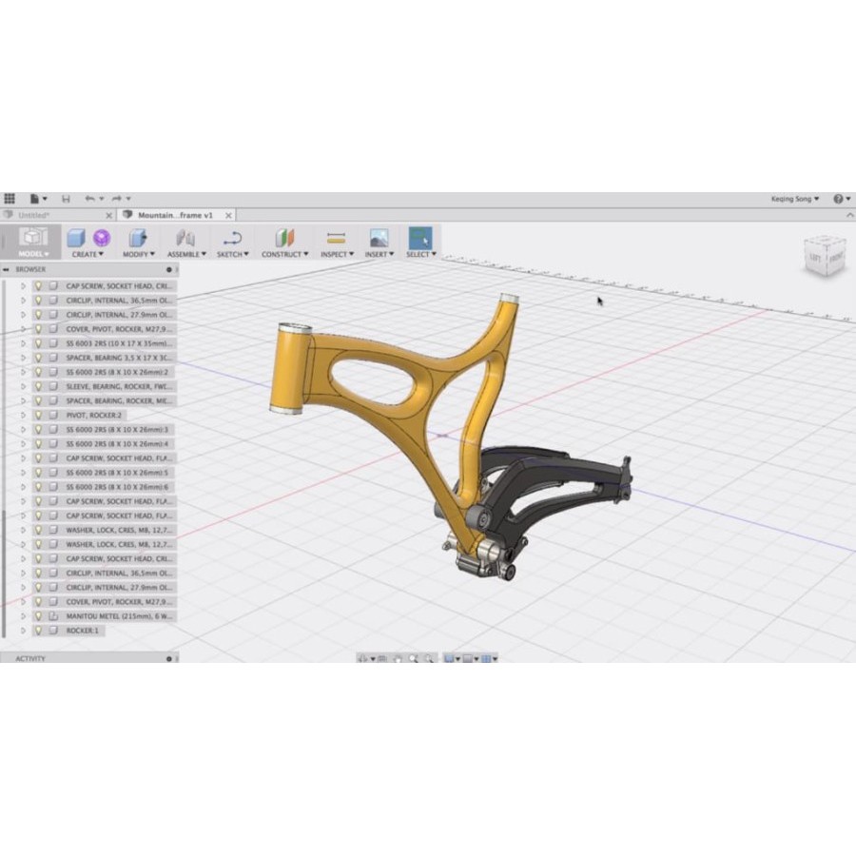This screenshot has height=856, width=856.
Task: Click the purple Create Form icon
Action: (101, 238)
